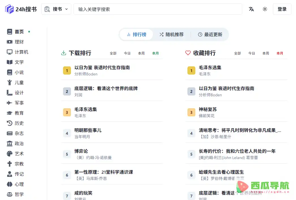Open the 历史 clock-rewind icon category

(x=9, y=123)
